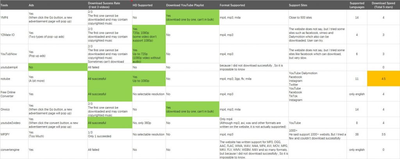Image resolution: width=400 pixels, height=159 pixels.
Task: Select the Y2Mate IO row label
Action: point(14,34)
